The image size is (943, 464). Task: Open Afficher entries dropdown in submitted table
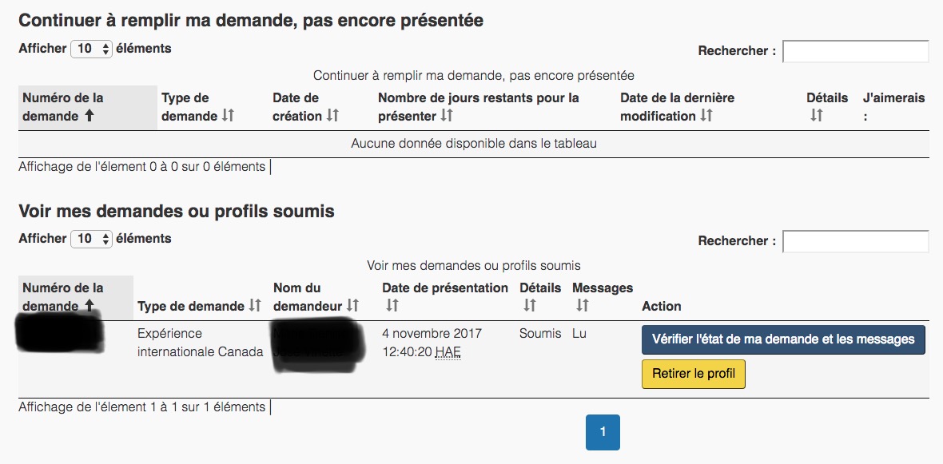[x=92, y=240]
